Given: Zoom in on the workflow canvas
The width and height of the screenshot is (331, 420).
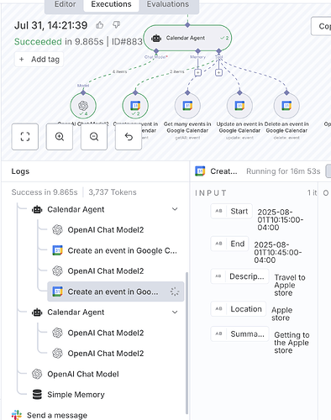Looking at the screenshot, I should click(x=60, y=137).
